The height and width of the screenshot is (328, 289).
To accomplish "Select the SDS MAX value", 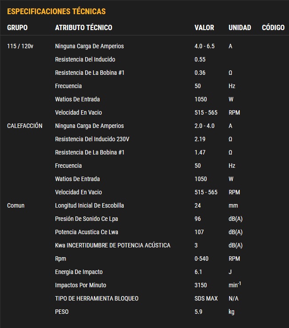I will pyautogui.click(x=206, y=298).
